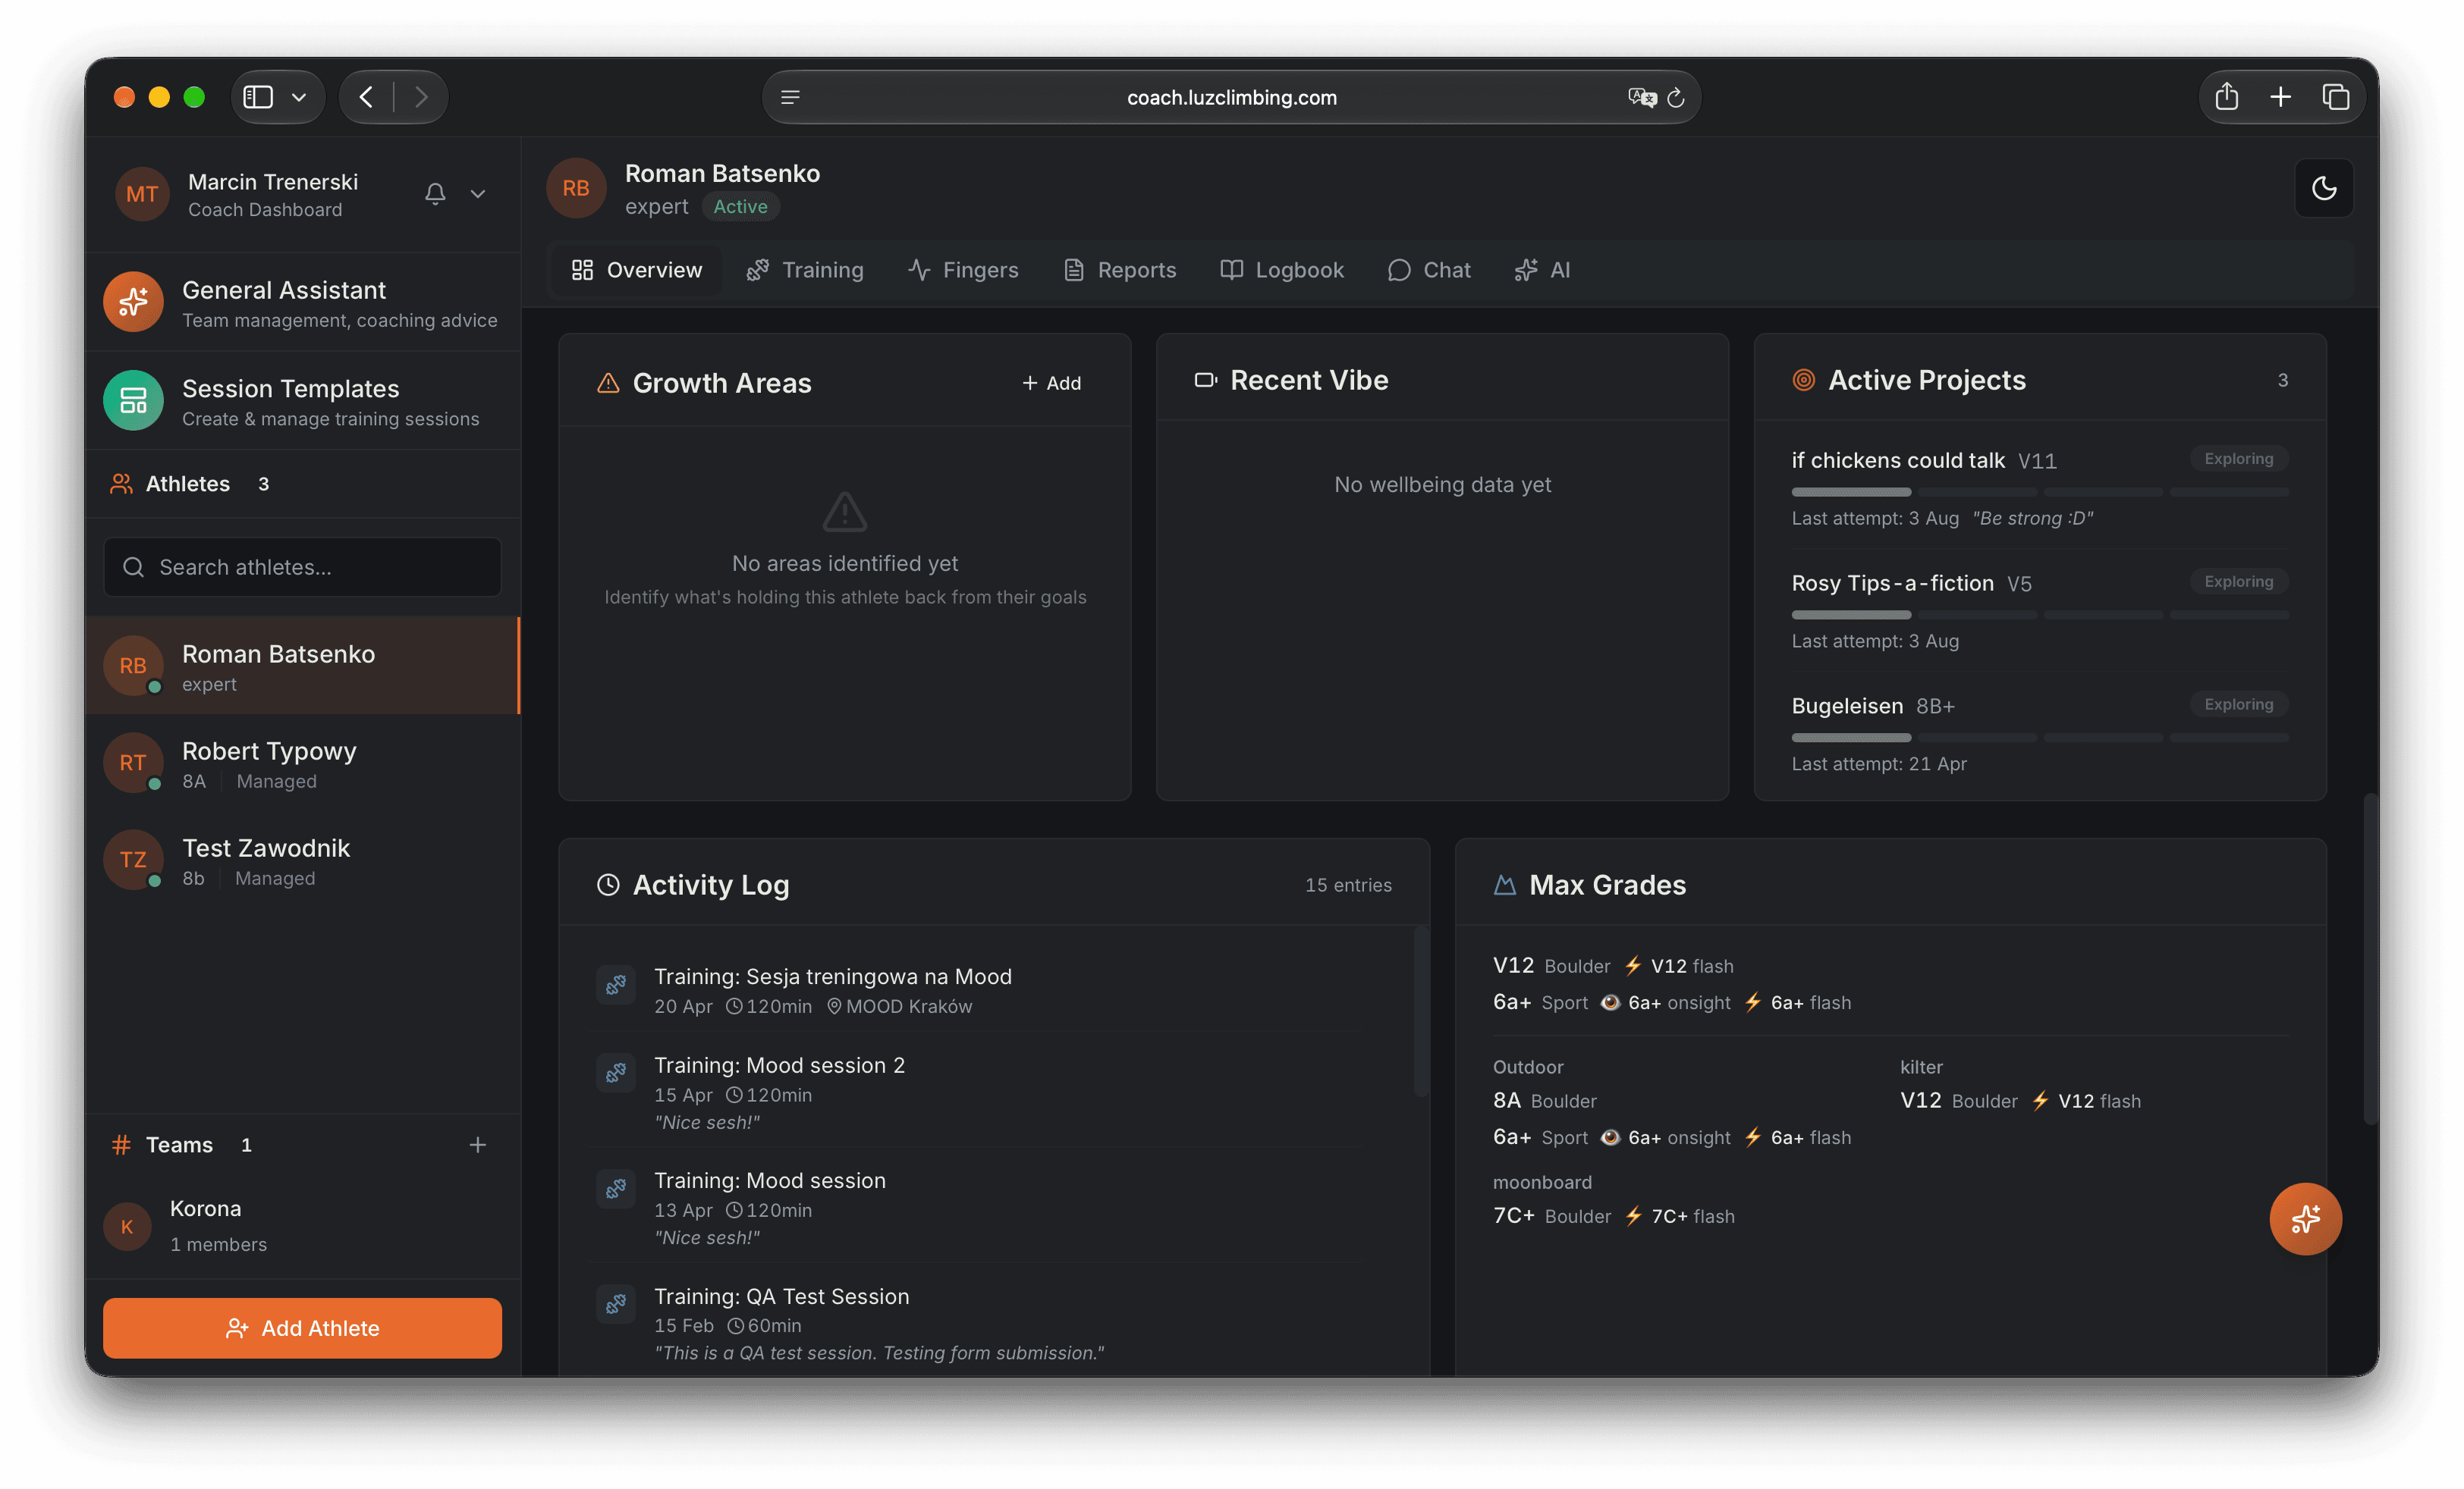
Task: Click training icon beside Sesja treningowa entry
Action: 616,984
